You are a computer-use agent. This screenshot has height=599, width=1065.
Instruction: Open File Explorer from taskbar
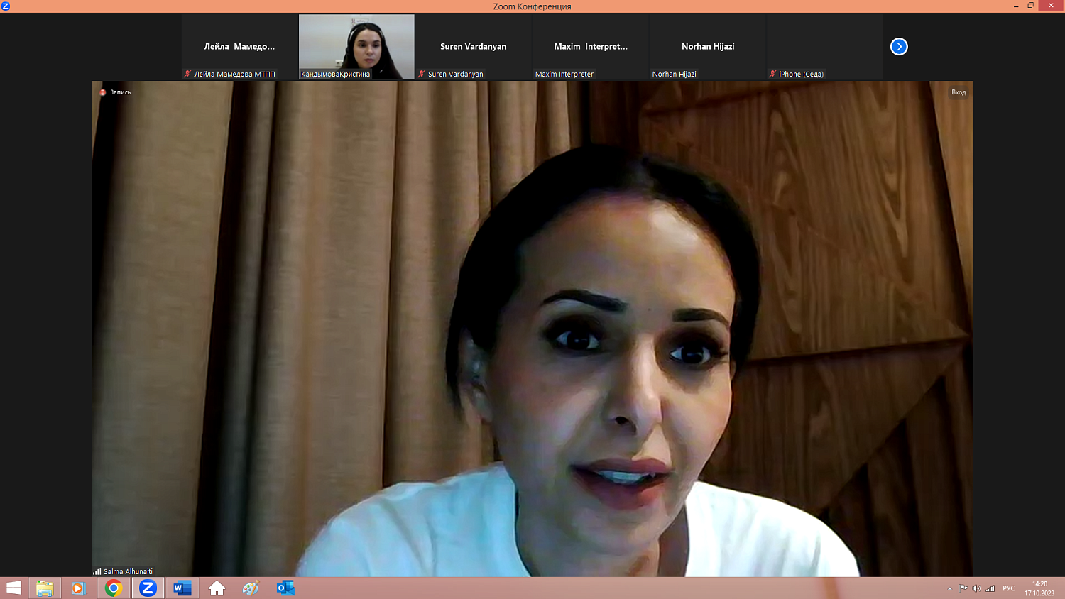click(45, 588)
